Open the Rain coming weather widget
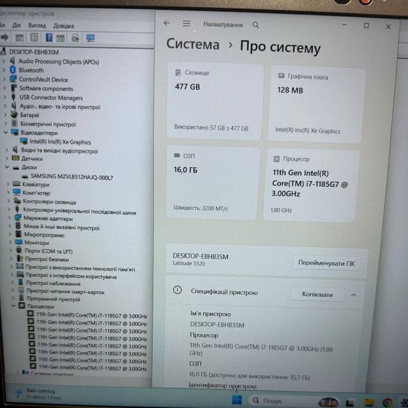The width and height of the screenshot is (408, 408). [39, 393]
